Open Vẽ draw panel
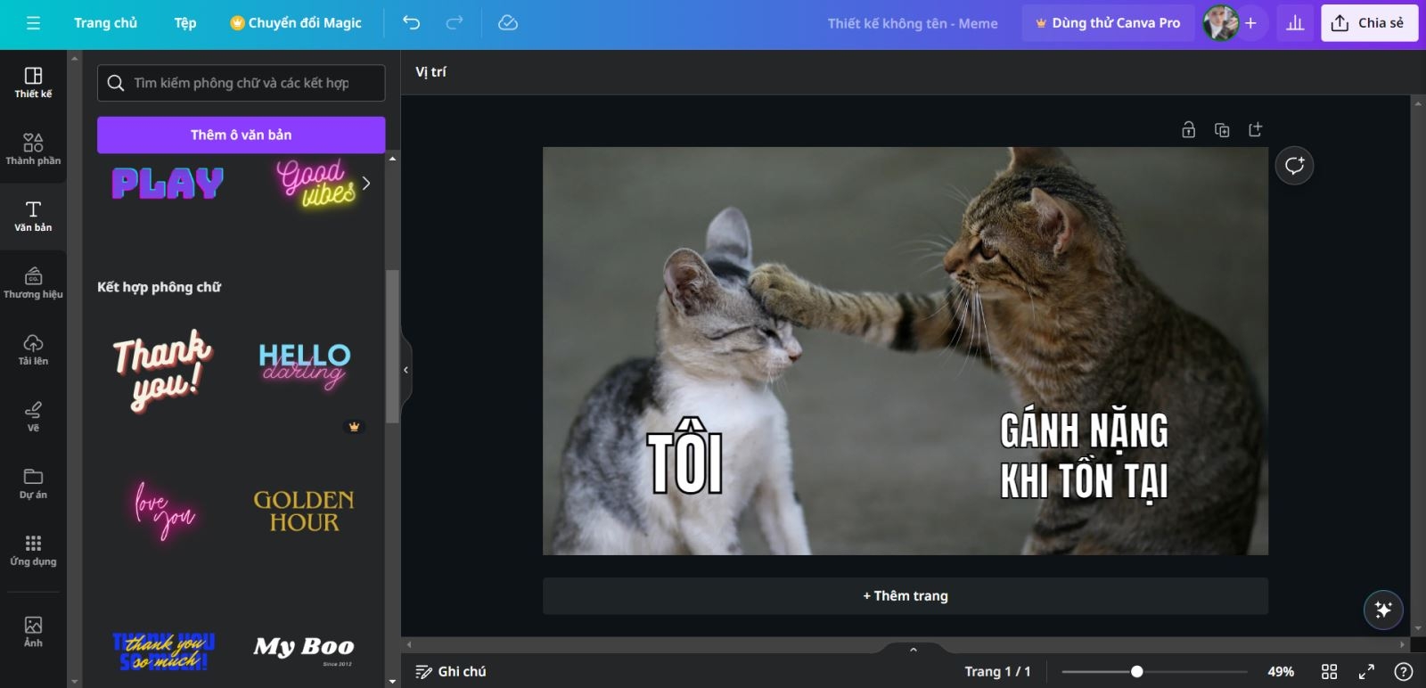1426x688 pixels. coord(33,416)
